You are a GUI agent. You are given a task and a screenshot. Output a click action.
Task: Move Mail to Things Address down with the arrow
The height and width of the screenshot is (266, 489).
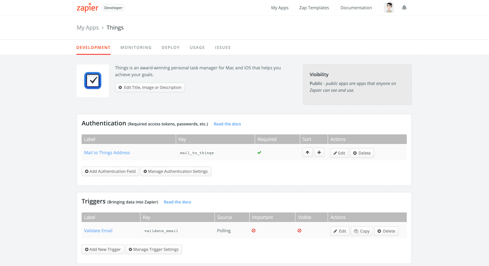coord(319,152)
